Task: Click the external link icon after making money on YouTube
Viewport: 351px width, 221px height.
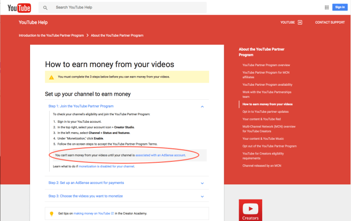Action: 112,213
